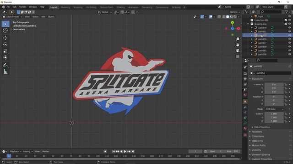293x164 pixels.
Task: Open the Window menu
Action: click(33, 7)
